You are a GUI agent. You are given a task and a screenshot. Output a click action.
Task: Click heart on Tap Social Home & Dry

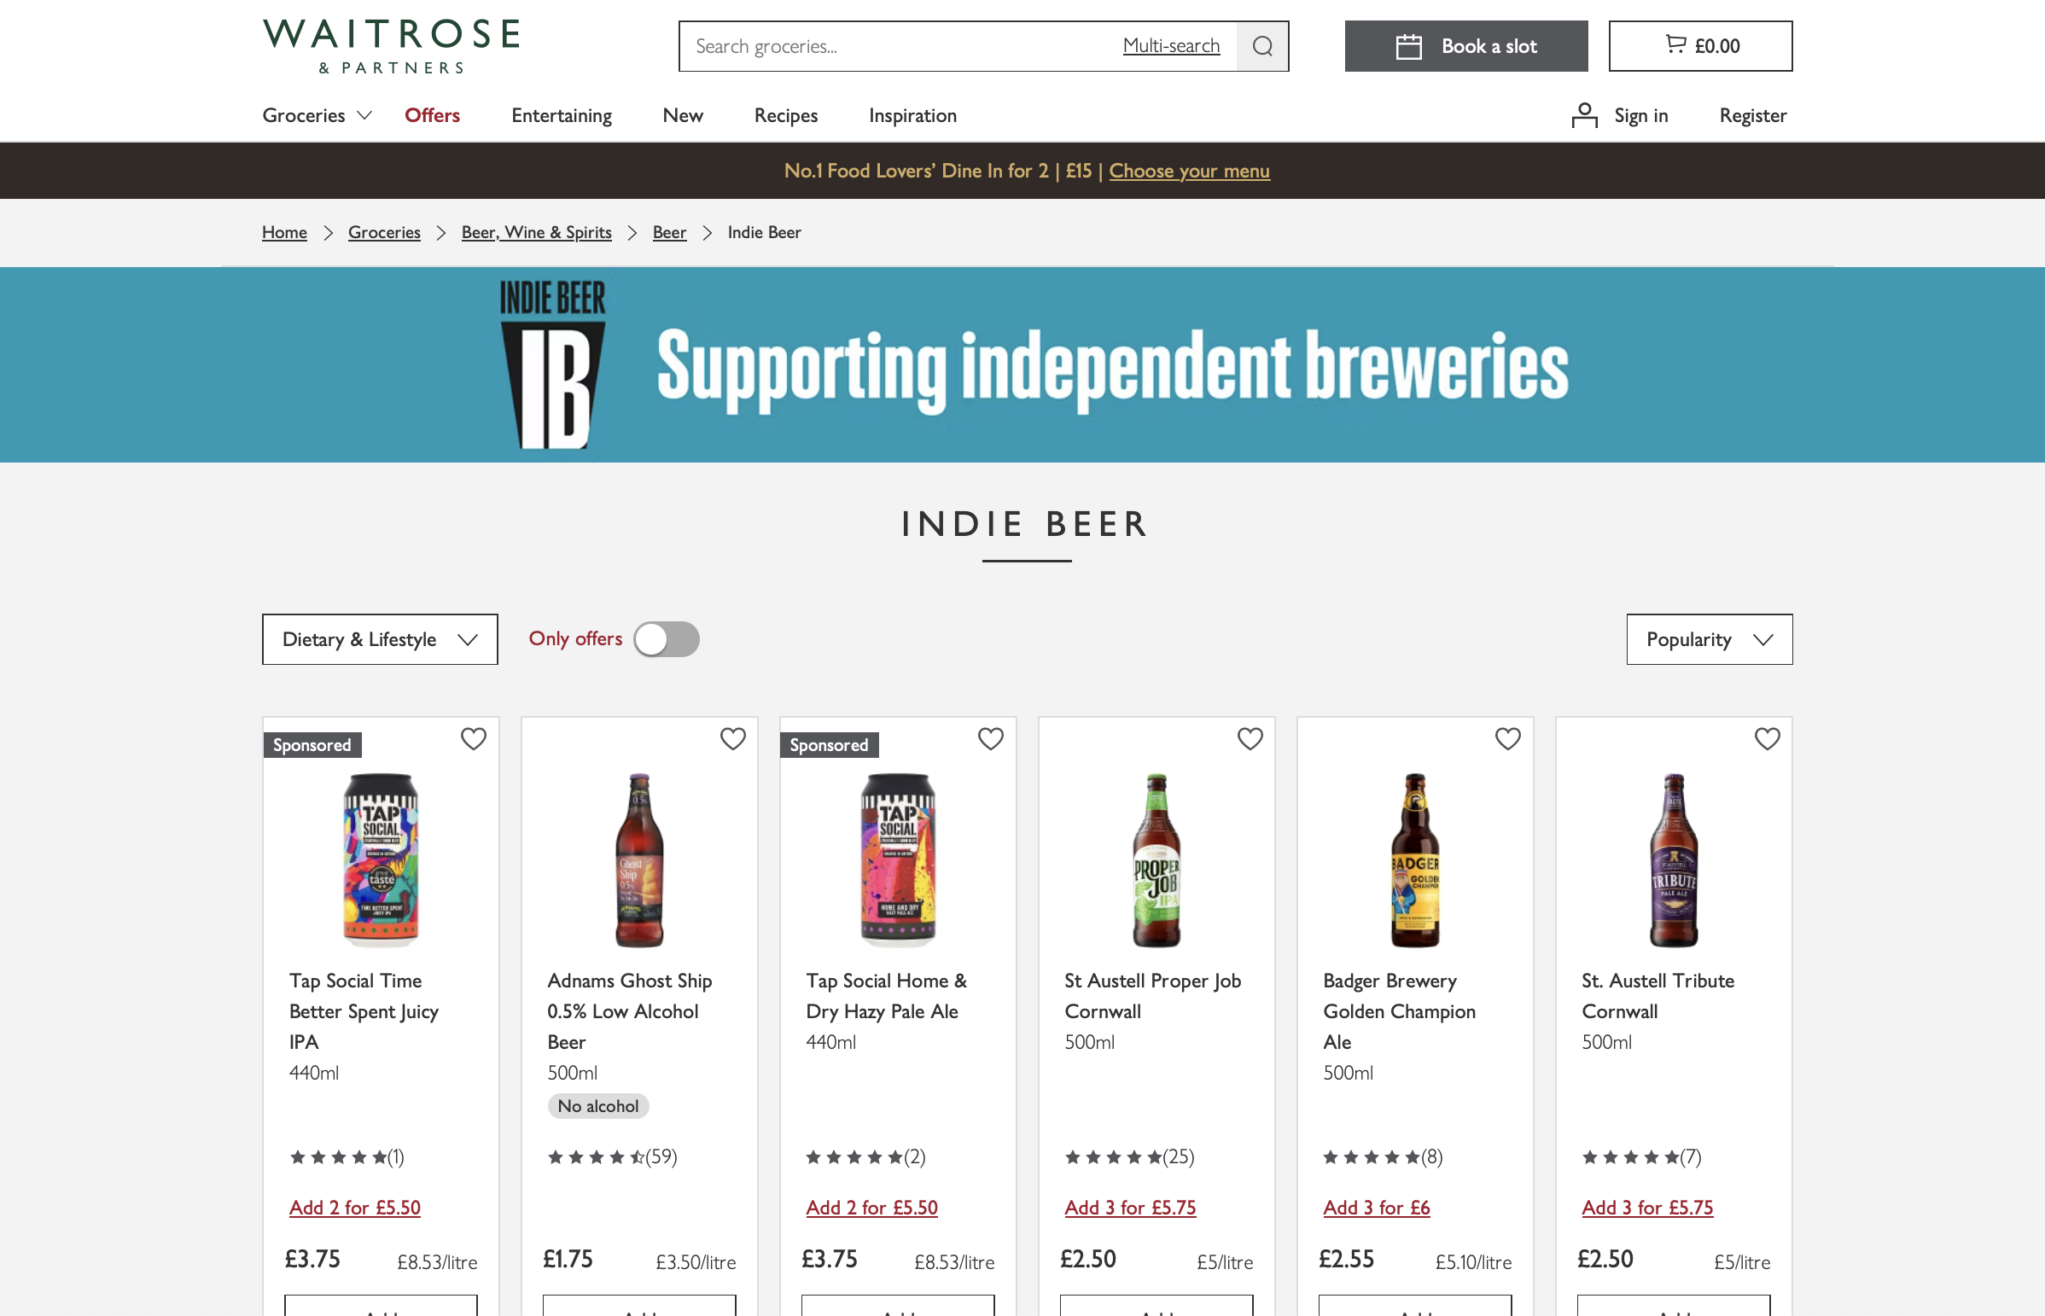click(990, 738)
